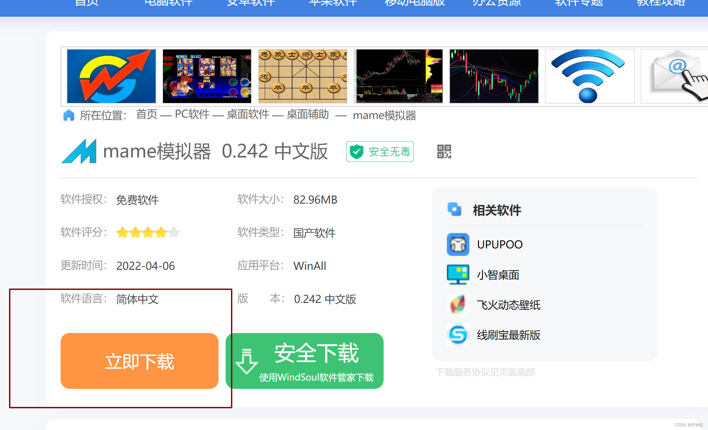708x430 pixels.
Task: Click the green 安全下载 button
Action: pyautogui.click(x=304, y=361)
